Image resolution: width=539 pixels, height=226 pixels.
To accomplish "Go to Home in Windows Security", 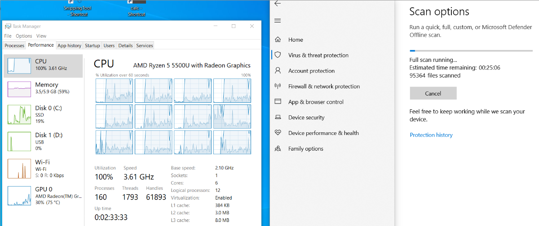I will [296, 39].
